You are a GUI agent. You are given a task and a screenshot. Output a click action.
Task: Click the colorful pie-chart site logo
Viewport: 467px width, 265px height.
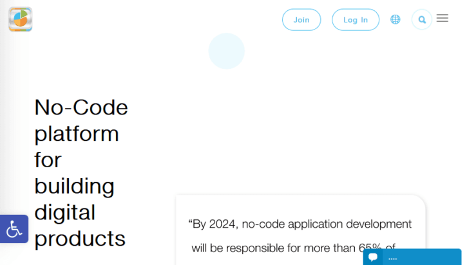pyautogui.click(x=20, y=19)
